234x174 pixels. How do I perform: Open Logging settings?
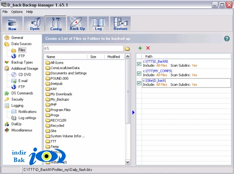(17, 105)
